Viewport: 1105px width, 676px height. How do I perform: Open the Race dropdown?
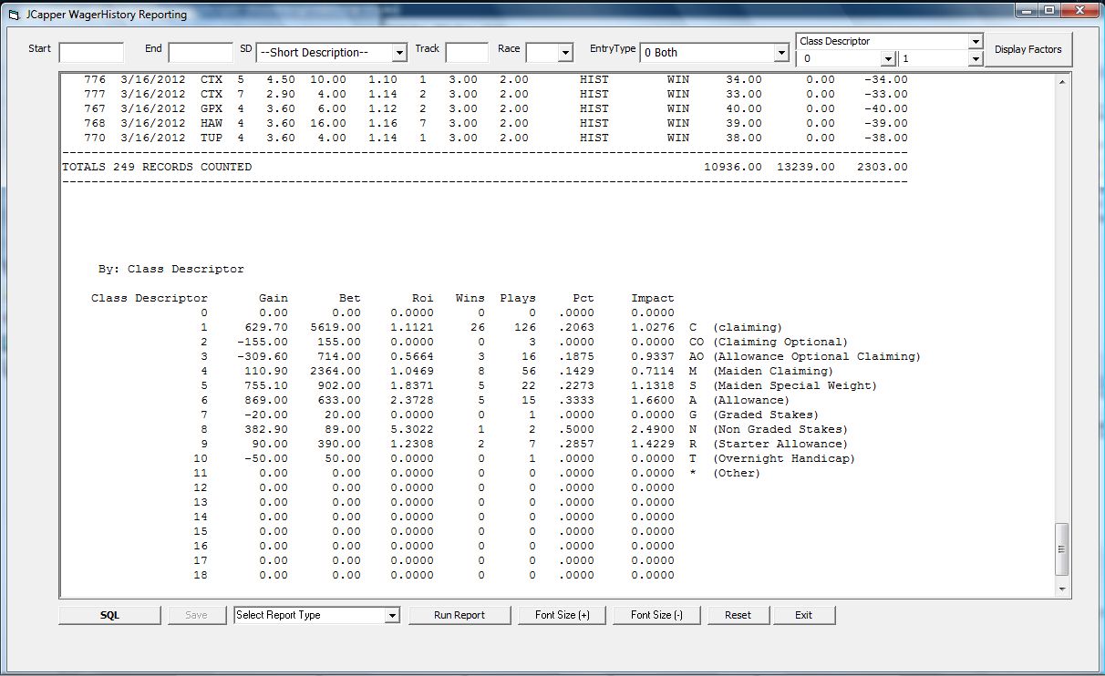pos(565,53)
